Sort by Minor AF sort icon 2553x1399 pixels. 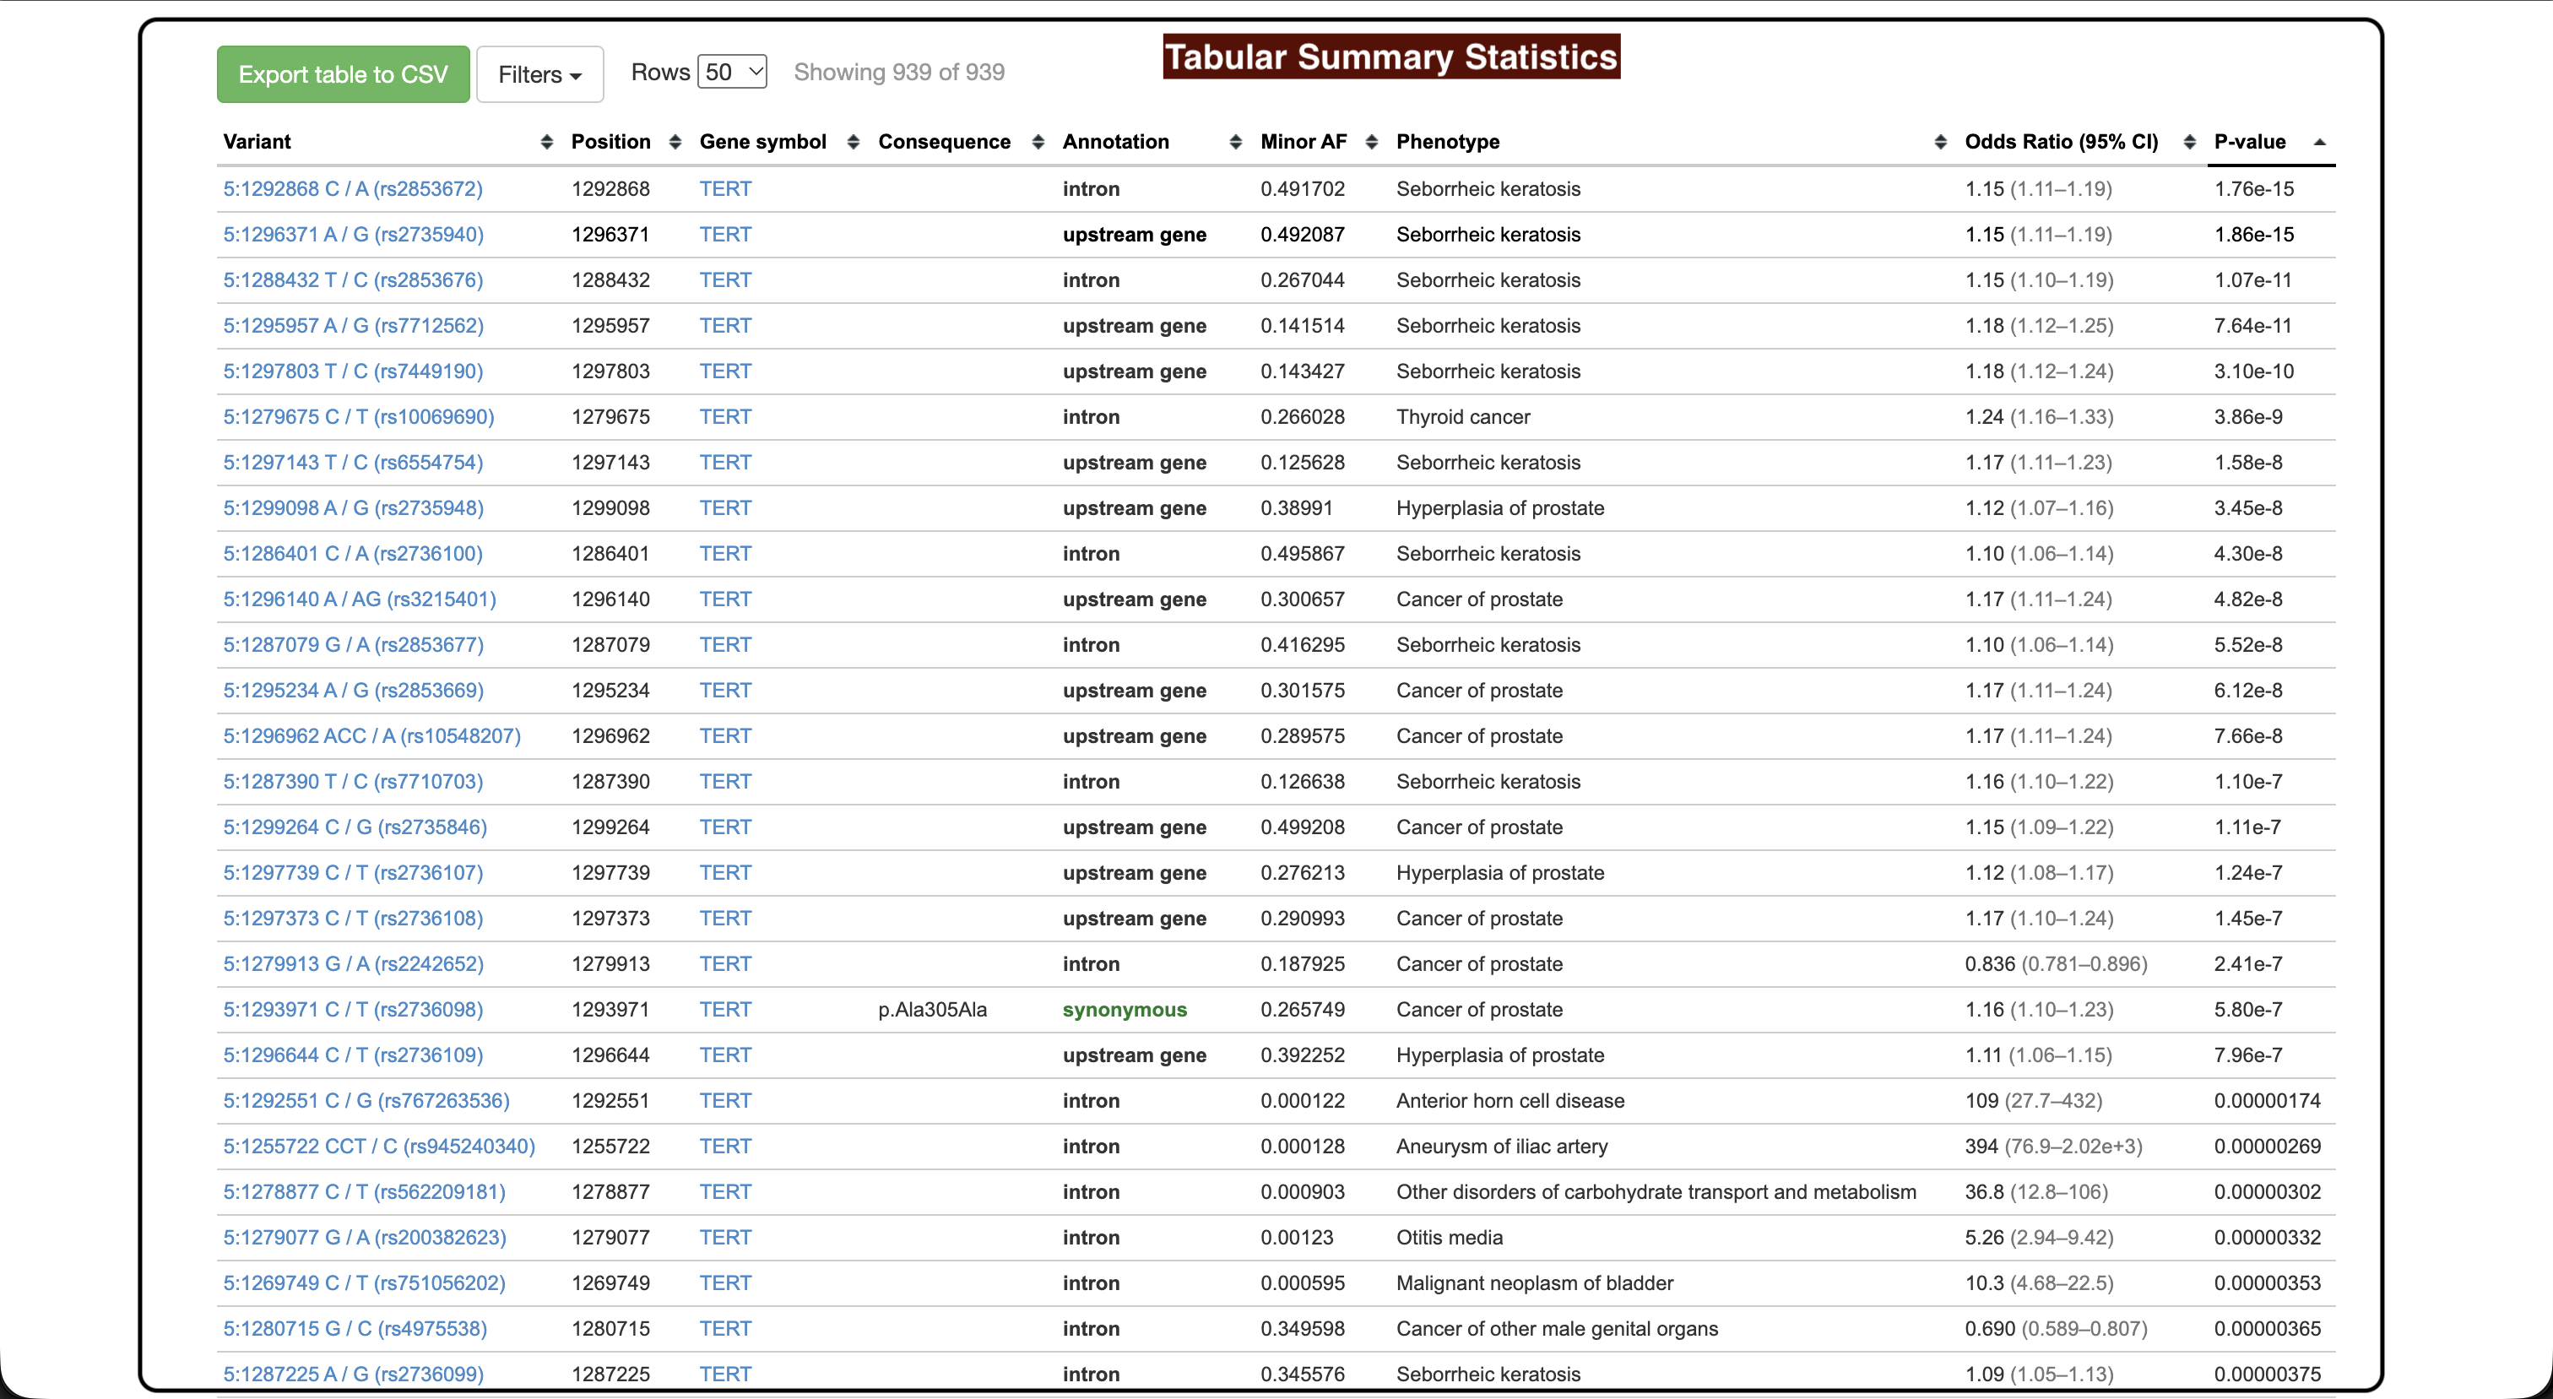1372,143
